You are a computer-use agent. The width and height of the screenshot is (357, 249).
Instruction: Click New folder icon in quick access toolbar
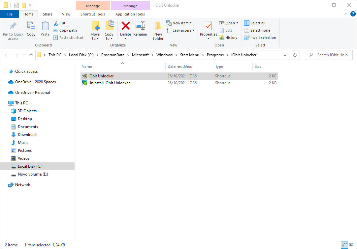24,5
